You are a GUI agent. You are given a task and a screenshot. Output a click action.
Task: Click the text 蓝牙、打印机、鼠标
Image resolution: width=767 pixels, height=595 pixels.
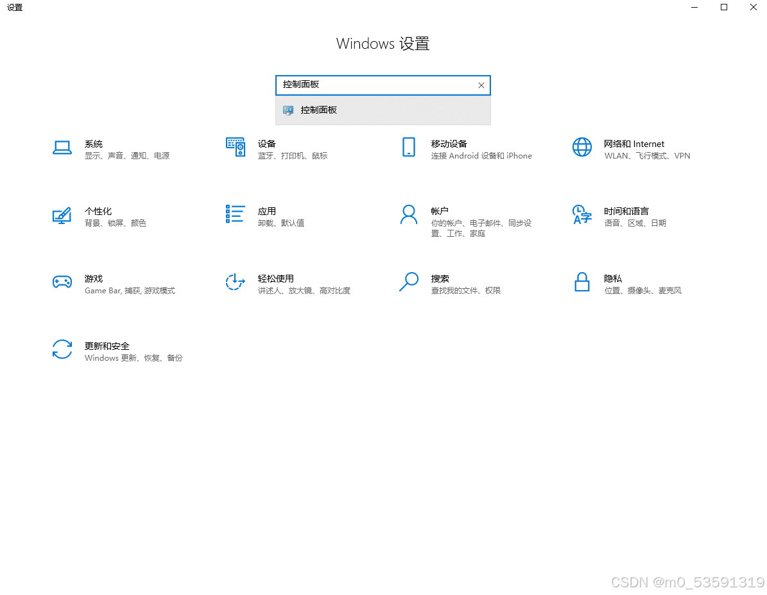click(293, 155)
